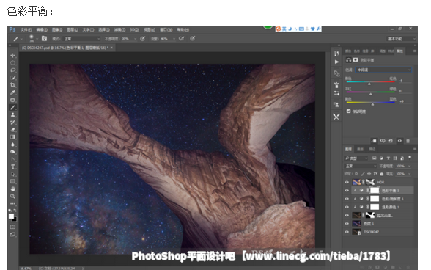The width and height of the screenshot is (431, 270).
Task: Open the File menu
Action: click(x=26, y=30)
